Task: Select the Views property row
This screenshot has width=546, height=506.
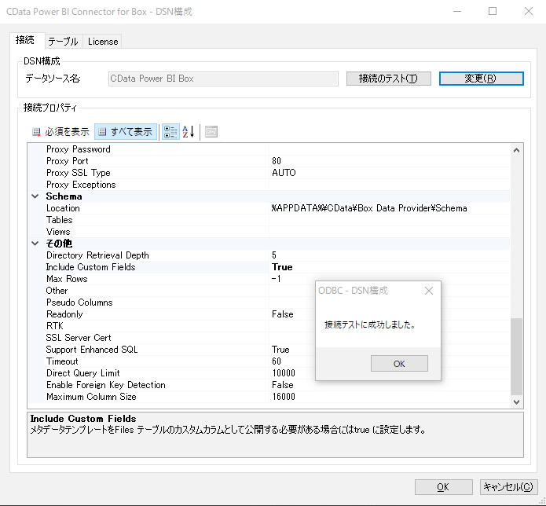Action: click(x=269, y=232)
